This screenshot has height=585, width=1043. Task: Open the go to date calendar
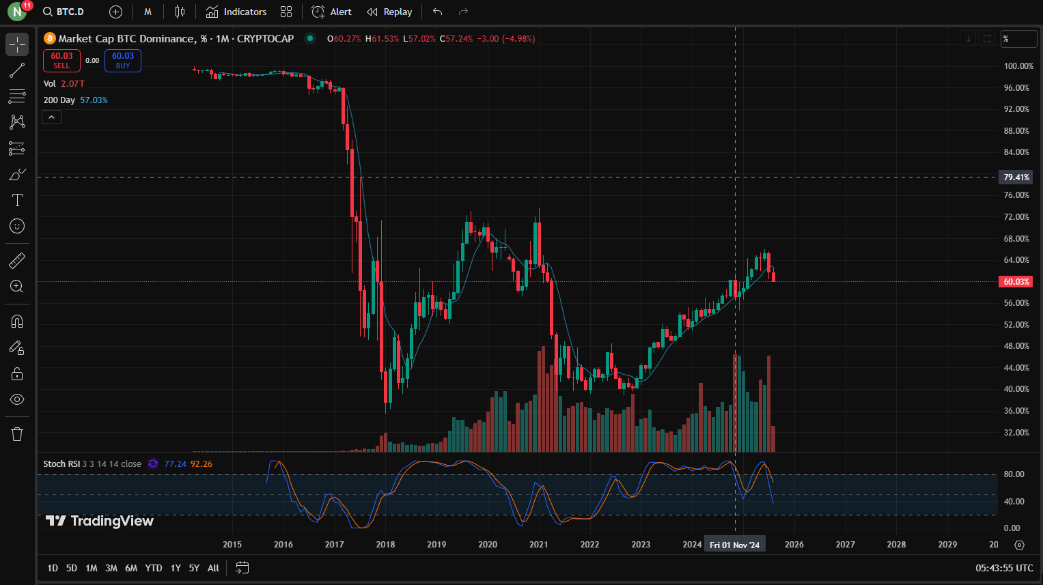click(242, 567)
